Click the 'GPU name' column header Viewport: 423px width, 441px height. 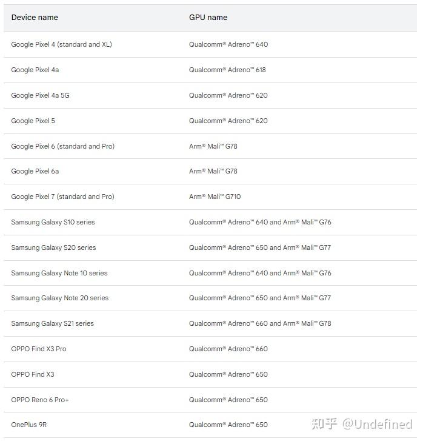(208, 18)
